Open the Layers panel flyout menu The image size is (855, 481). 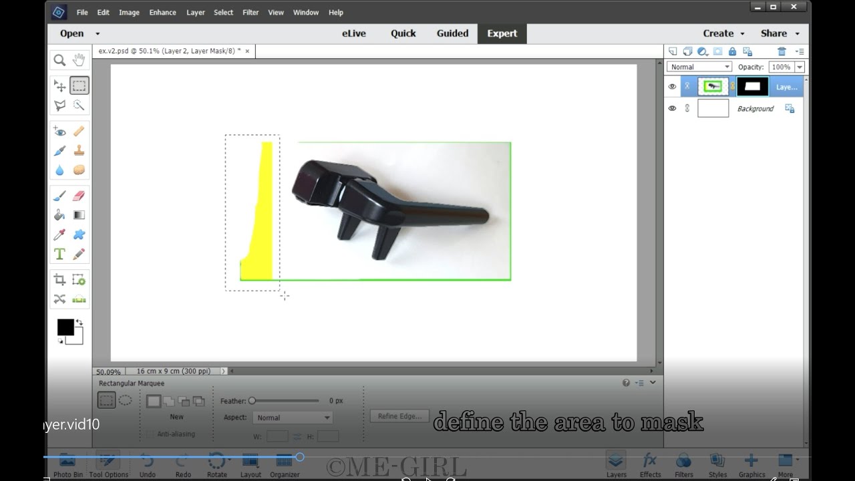(x=799, y=51)
